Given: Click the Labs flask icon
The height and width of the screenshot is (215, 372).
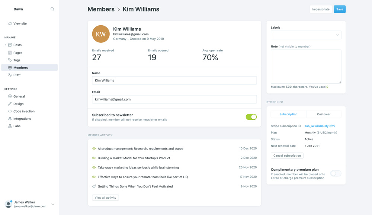Looking at the screenshot, I should point(10,126).
